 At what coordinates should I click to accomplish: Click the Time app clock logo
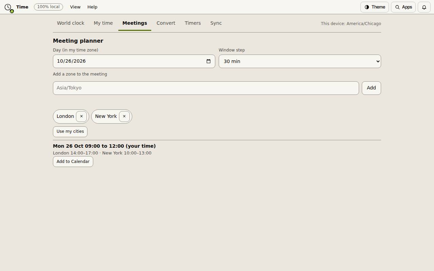(8, 7)
